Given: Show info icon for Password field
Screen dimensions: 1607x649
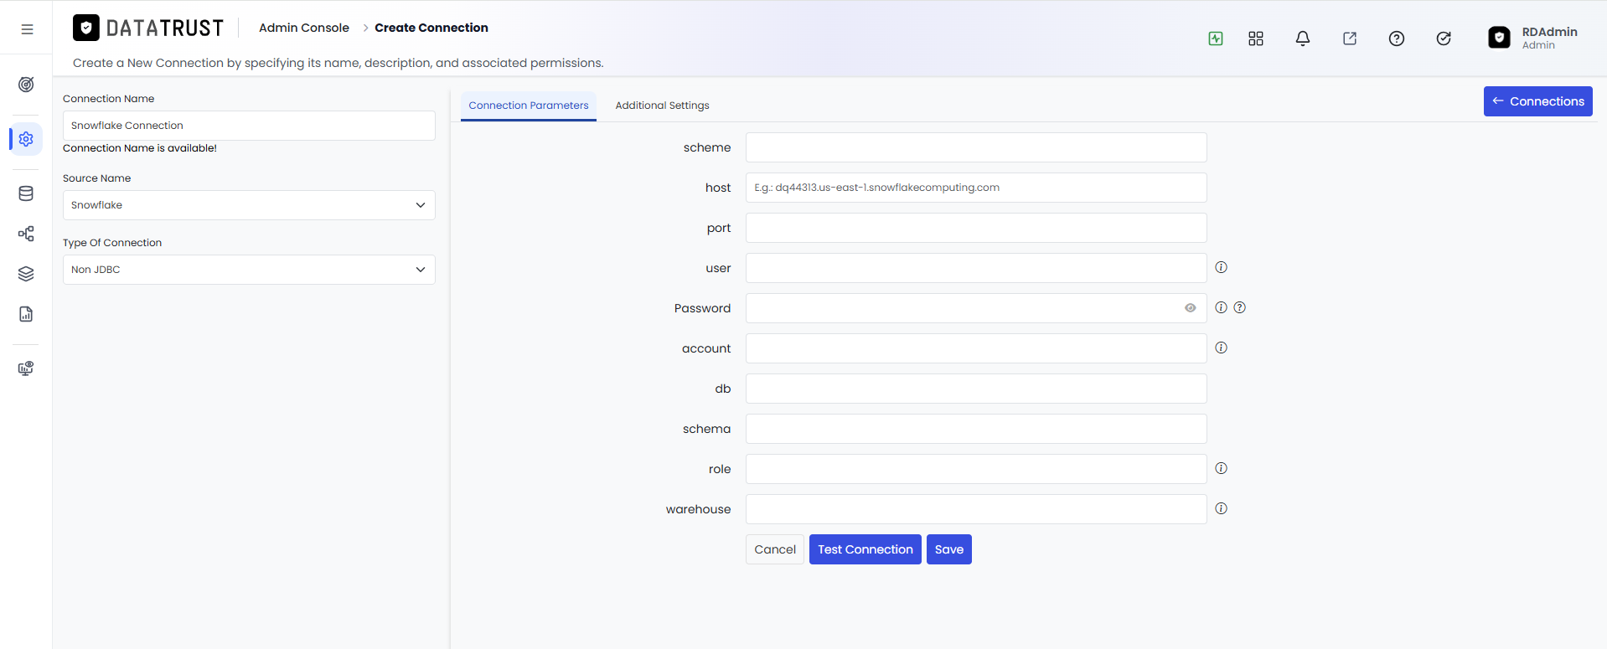Looking at the screenshot, I should 1222,307.
